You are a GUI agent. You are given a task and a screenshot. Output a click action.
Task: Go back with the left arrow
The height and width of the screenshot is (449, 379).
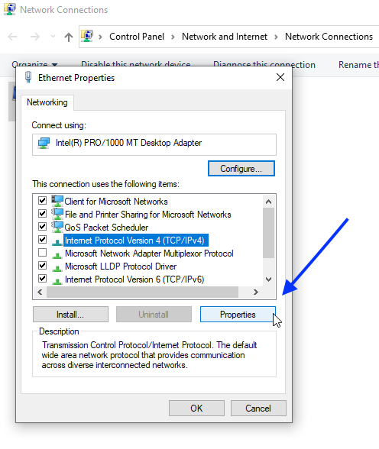pos(12,37)
